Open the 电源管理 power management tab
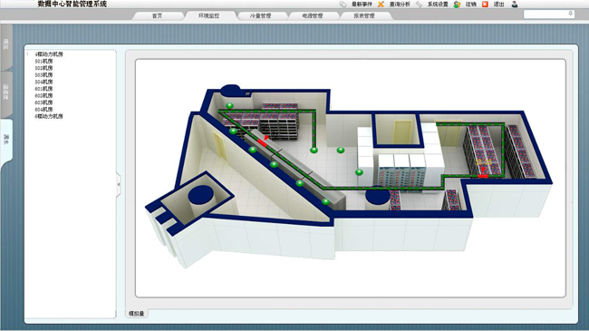The image size is (589, 331). [x=313, y=15]
